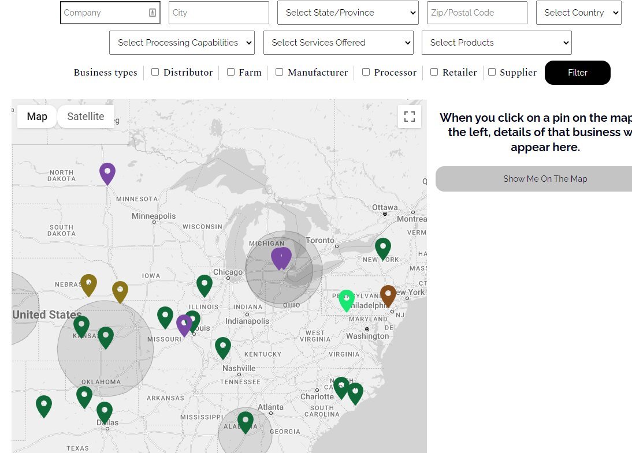Select the bright green pin in Pennsylvania
This screenshot has height=453, width=632.
347,299
